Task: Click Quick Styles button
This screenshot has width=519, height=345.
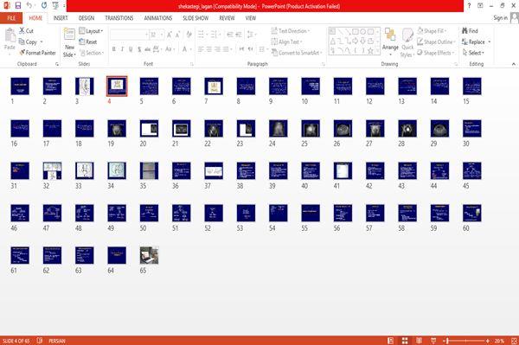Action: [407, 42]
